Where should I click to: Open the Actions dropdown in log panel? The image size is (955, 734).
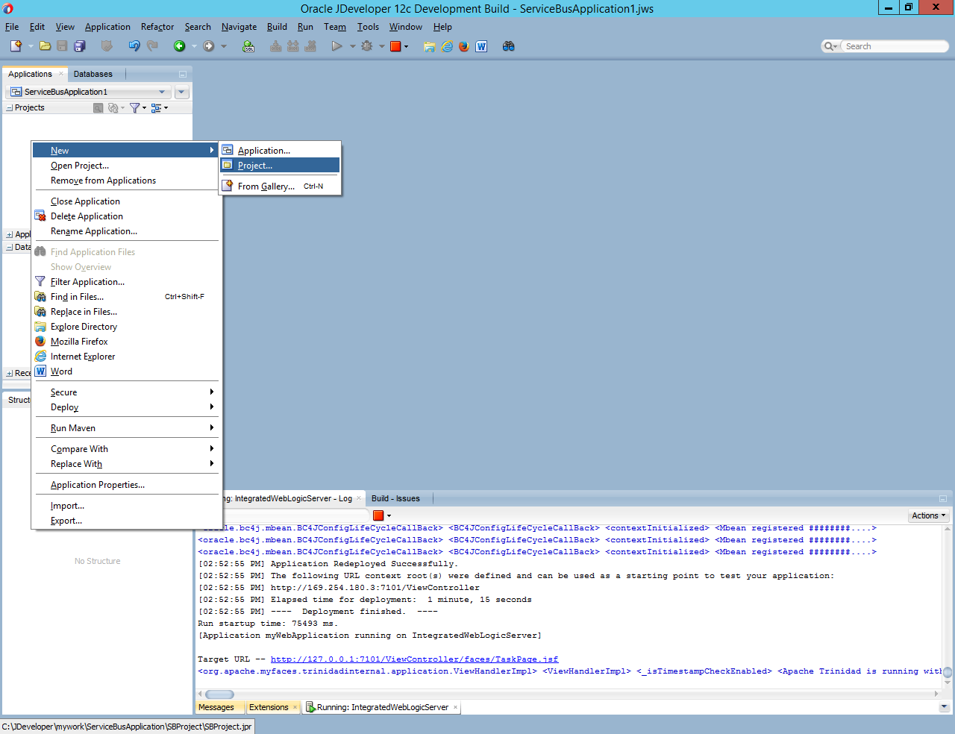[x=928, y=515]
